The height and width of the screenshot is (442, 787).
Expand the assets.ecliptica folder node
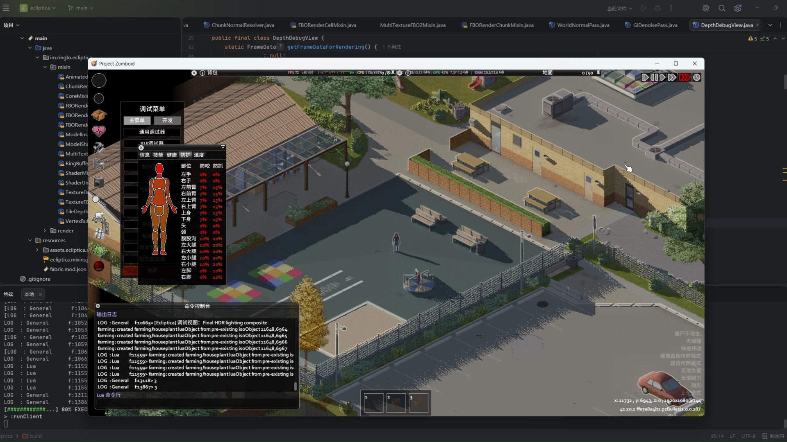(37, 250)
